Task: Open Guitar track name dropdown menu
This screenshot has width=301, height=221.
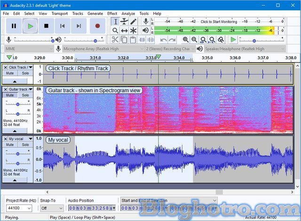Action: 21,90
